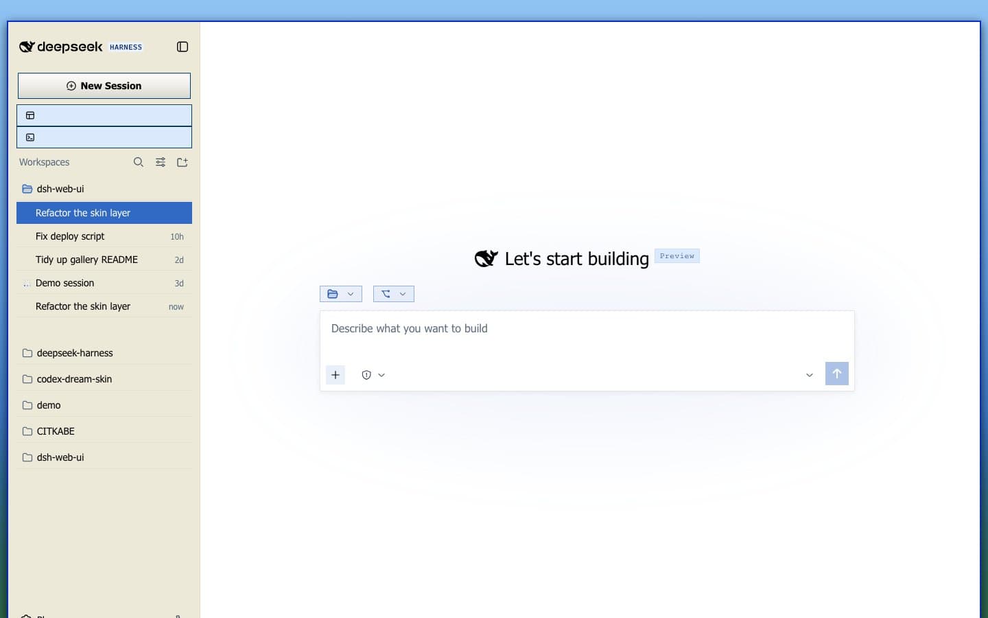Add an attachment with the plus button
Screen dimensions: 988x618
point(336,375)
